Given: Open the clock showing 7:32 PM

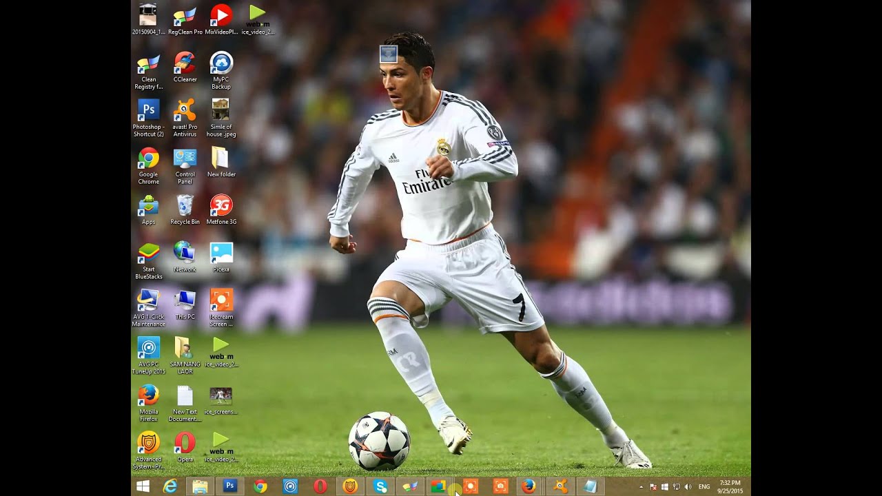Looking at the screenshot, I should (x=730, y=487).
